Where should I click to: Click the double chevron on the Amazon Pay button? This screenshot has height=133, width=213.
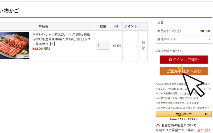206,114
